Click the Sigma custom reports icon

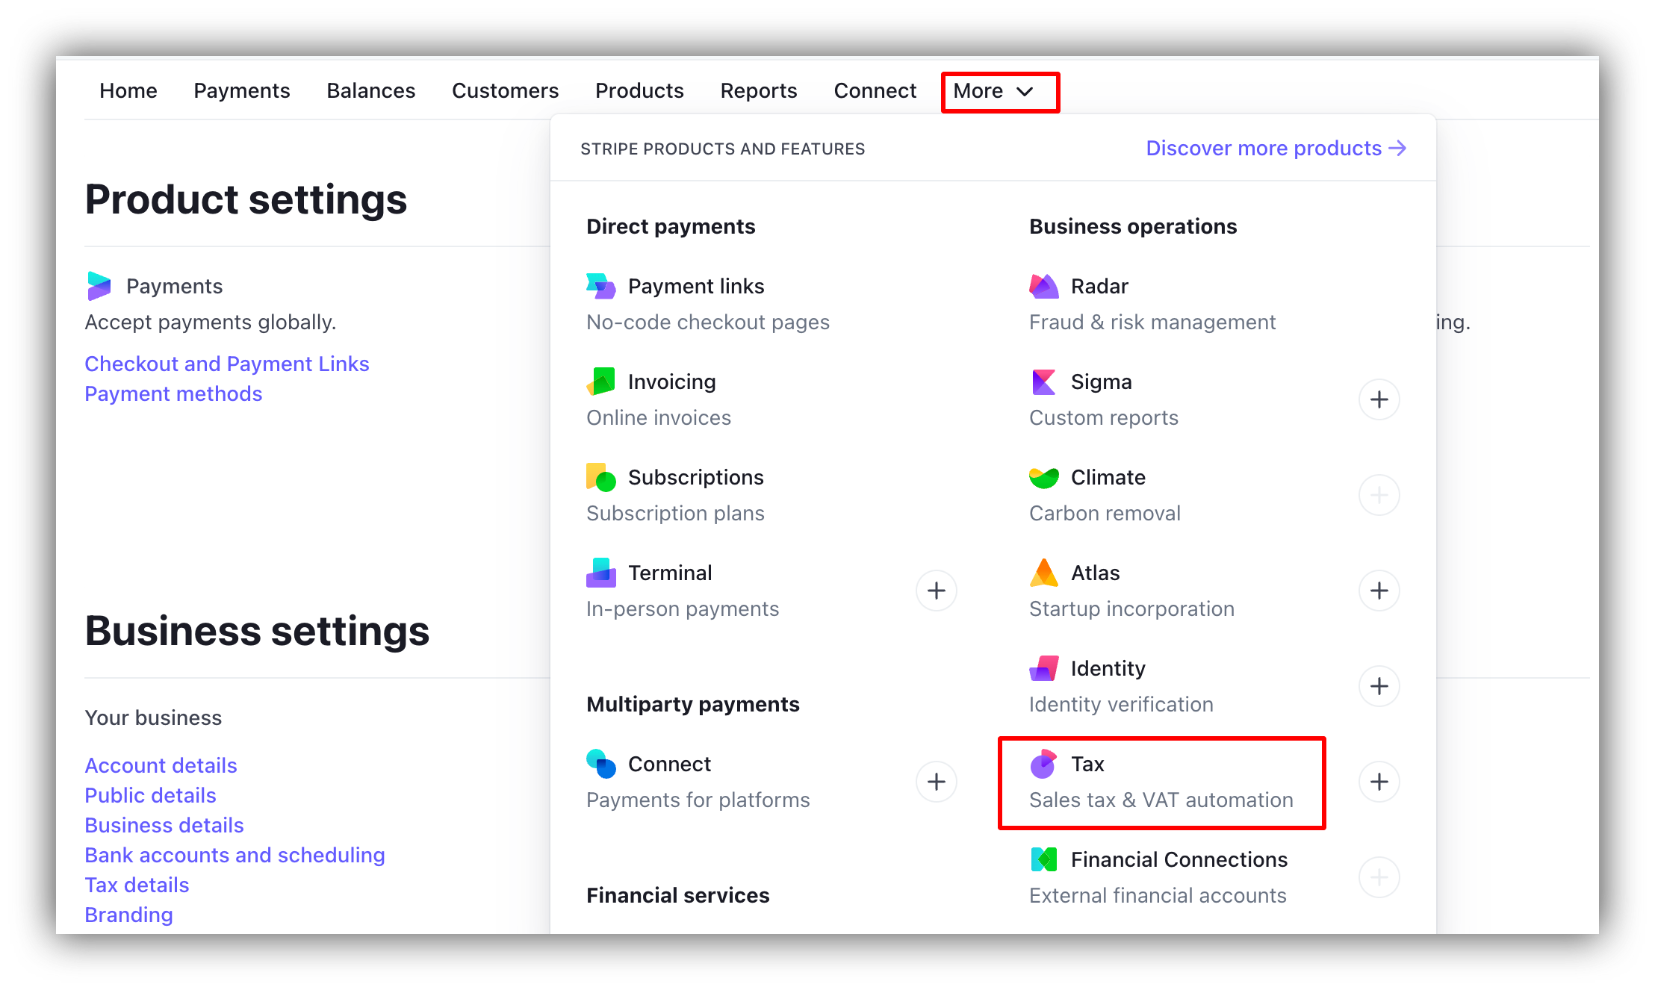click(1043, 382)
